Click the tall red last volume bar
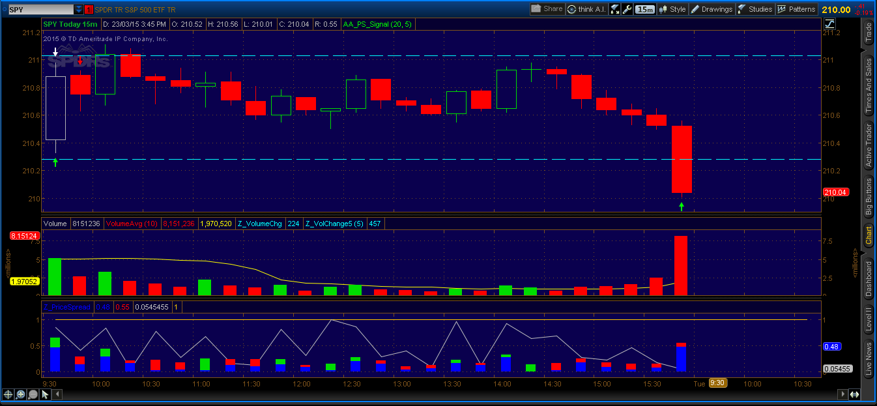The width and height of the screenshot is (877, 406). pyautogui.click(x=681, y=266)
